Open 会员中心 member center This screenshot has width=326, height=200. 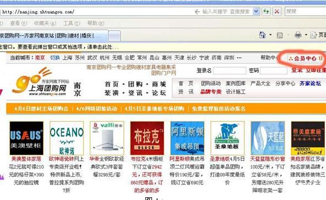pos(305,58)
